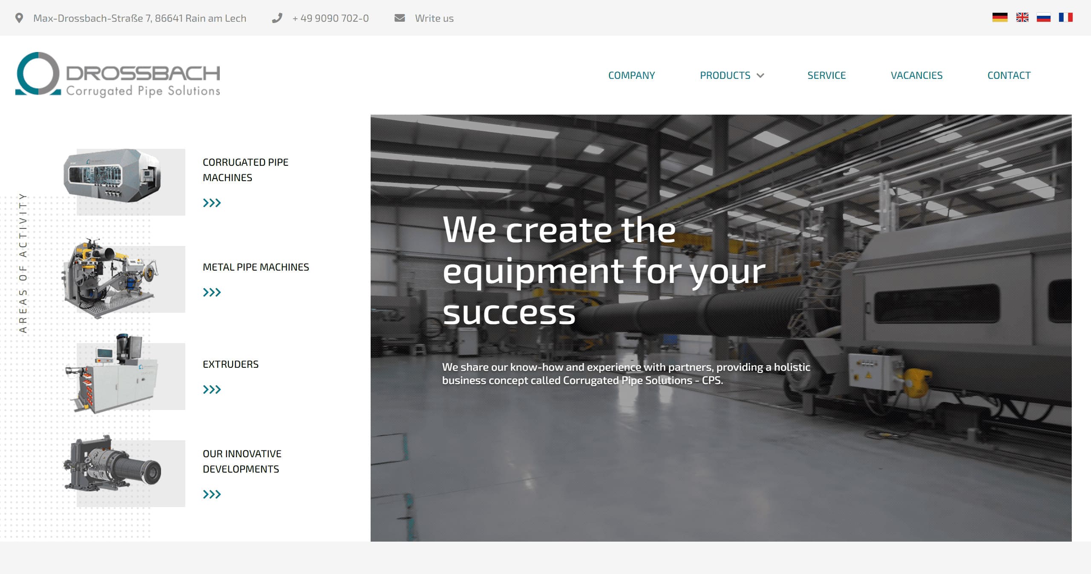Select the UK English flag icon
The image size is (1091, 574).
pos(1022,17)
